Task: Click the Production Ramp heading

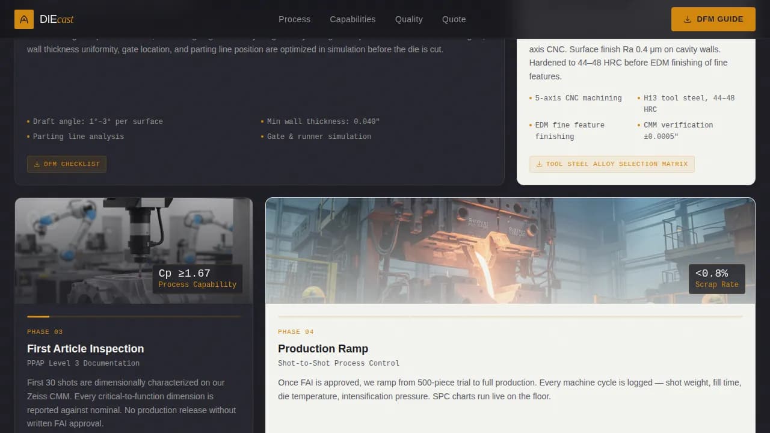Action: [323, 349]
